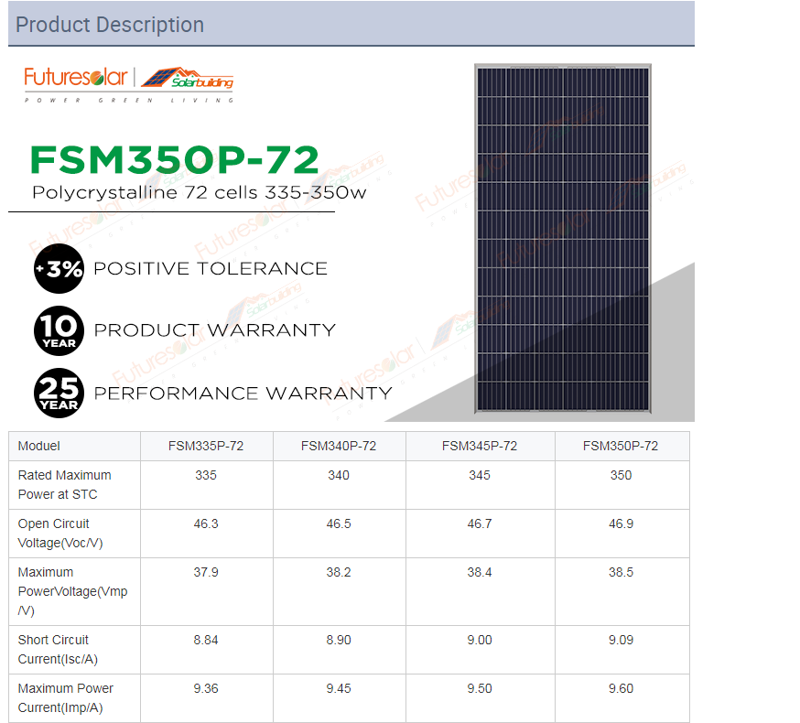This screenshot has width=800, height=723.
Task: Click the 25 year performance badge
Action: 59,393
